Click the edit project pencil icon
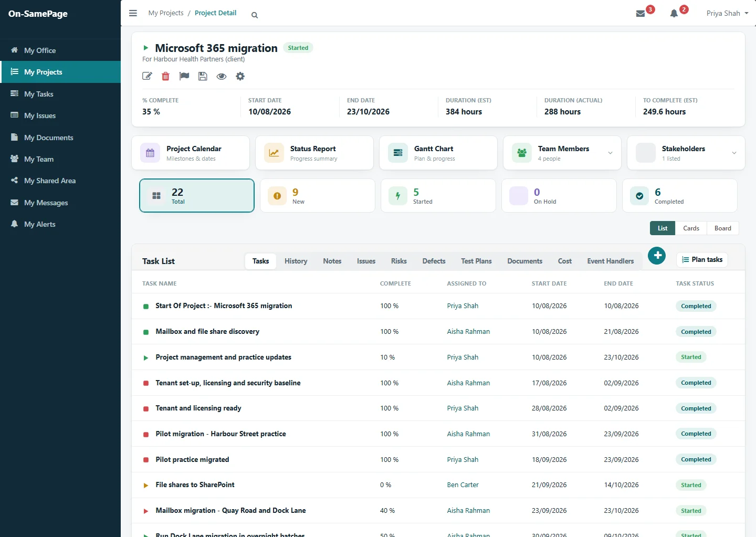756x537 pixels. 147,76
